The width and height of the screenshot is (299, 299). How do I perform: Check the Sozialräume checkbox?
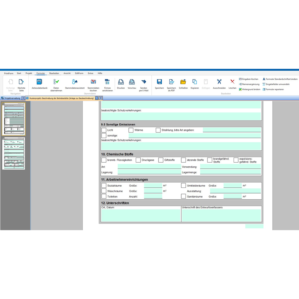104,185
